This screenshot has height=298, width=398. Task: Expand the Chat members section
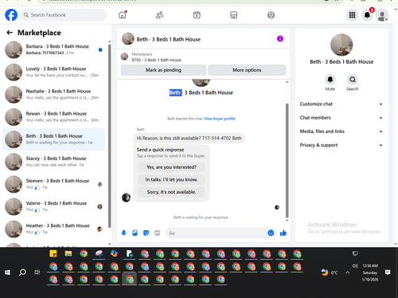coord(341,118)
